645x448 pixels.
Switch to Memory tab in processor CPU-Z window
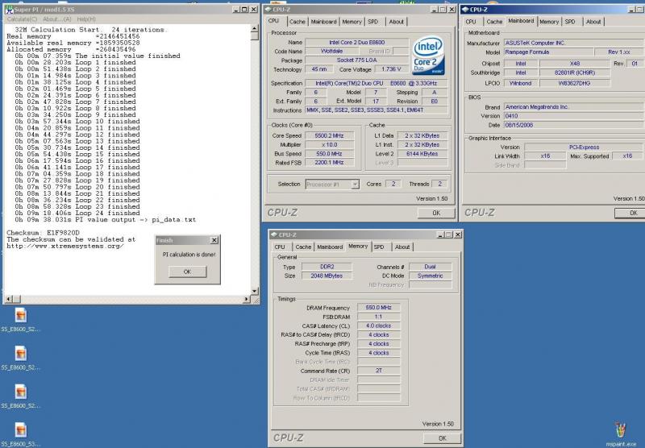click(352, 22)
